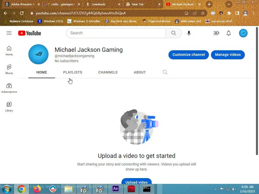The width and height of the screenshot is (259, 194).
Task: Open the notifications bell
Action: click(229, 33)
